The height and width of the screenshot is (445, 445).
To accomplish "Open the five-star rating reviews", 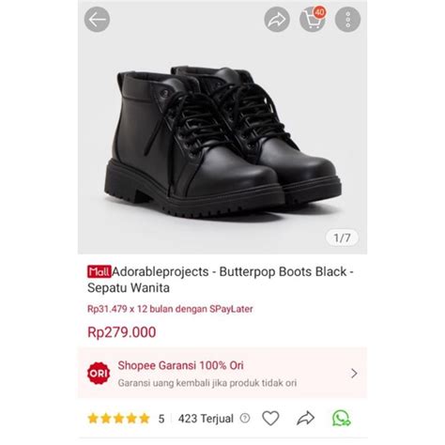I will point(119,419).
